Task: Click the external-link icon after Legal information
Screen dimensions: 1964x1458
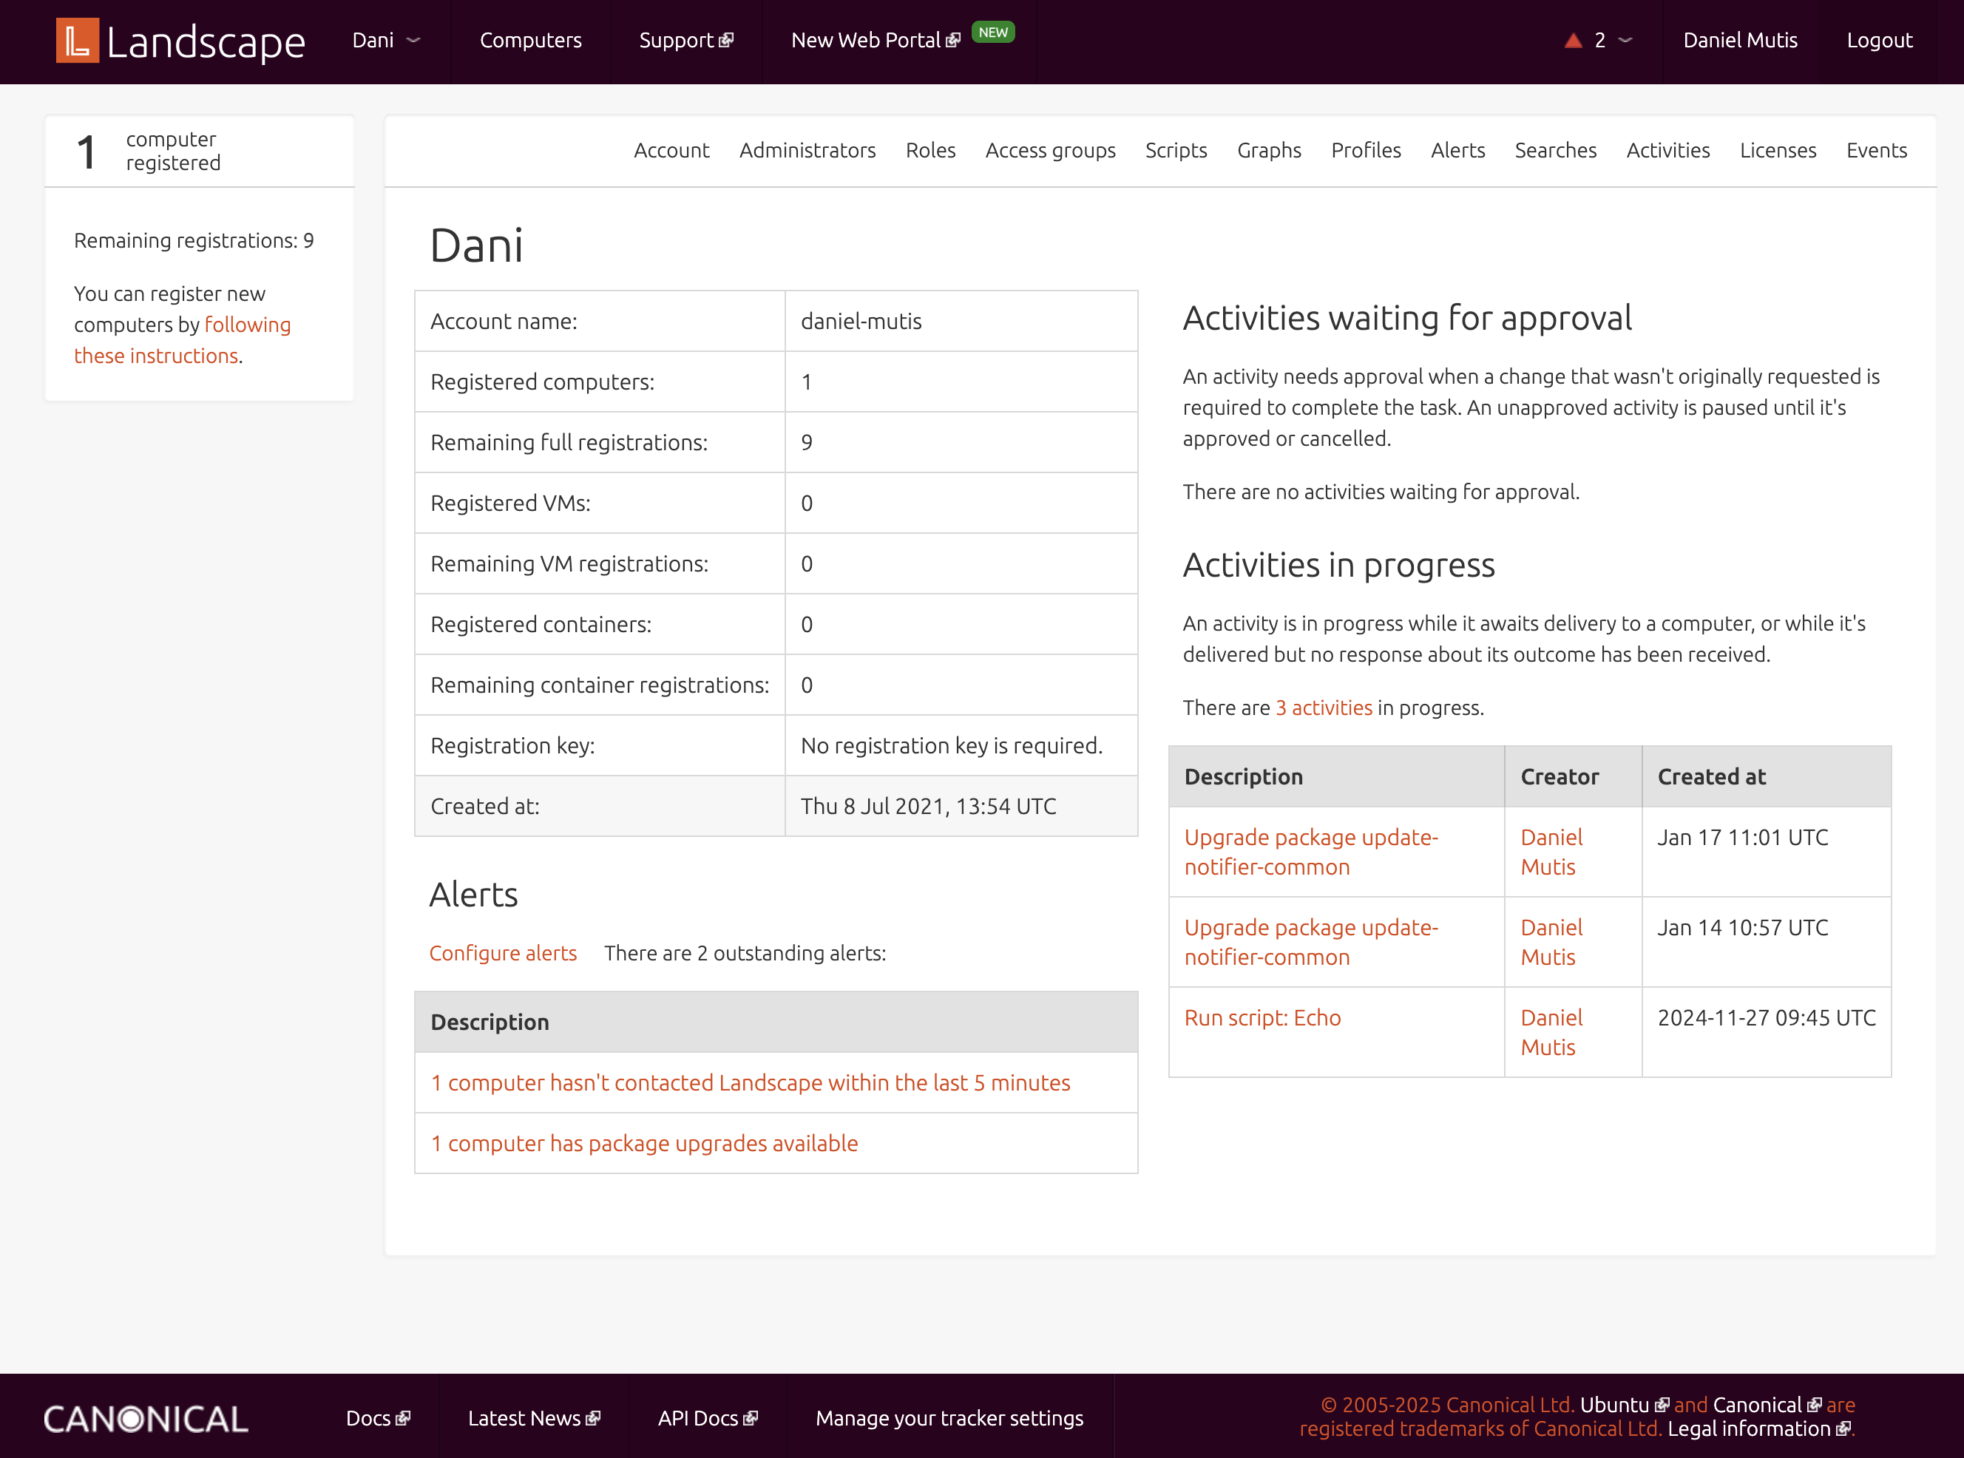Action: point(1842,1429)
